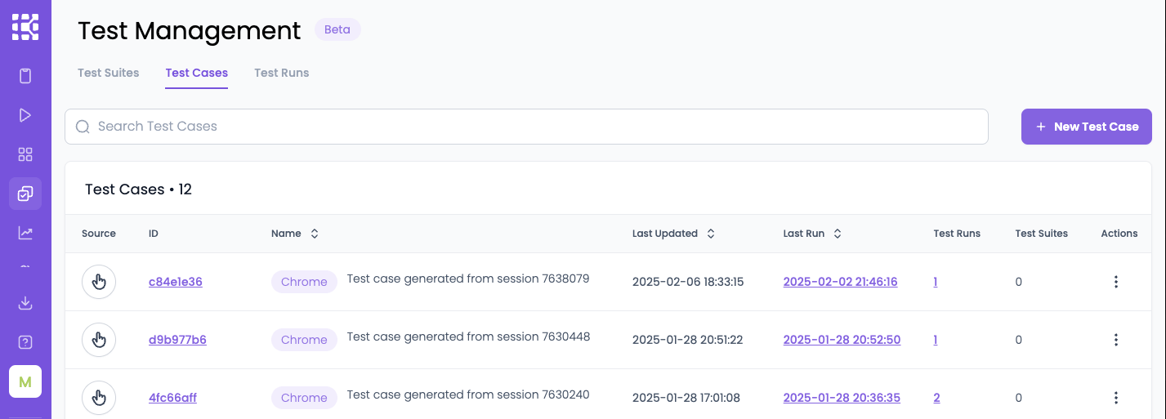The height and width of the screenshot is (419, 1166).
Task: Click the Source column header
Action: click(x=99, y=234)
